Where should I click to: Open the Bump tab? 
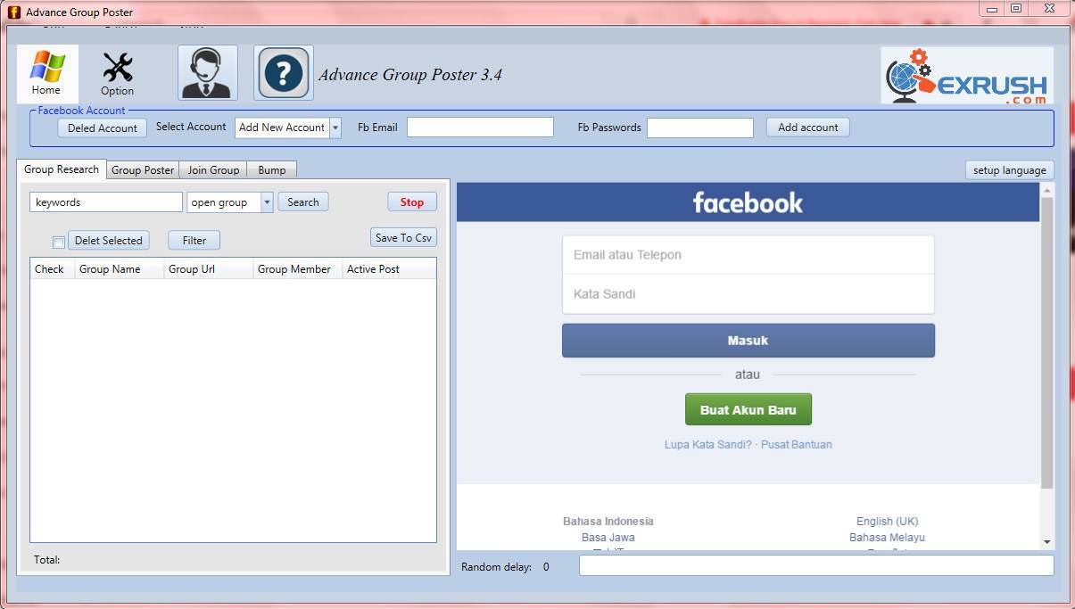[272, 169]
